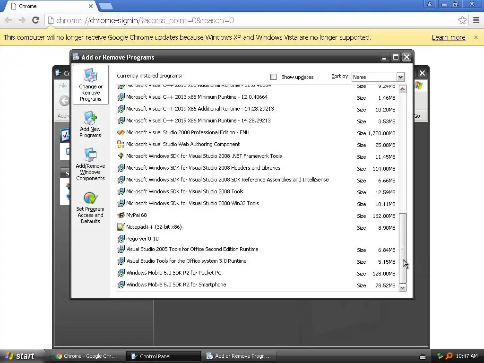Reload the Chrome page
This screenshot has height=363, width=484.
[35, 20]
